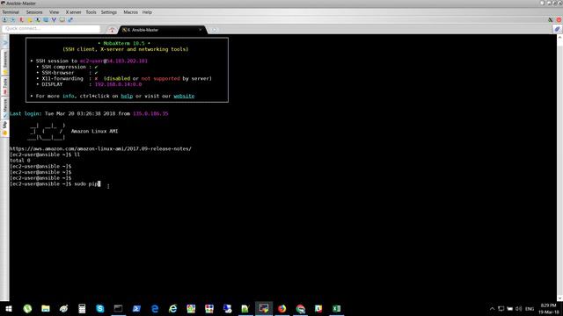Open Calculator from taskbar
Viewport: 563px width, 316px height.
pyautogui.click(x=82, y=308)
